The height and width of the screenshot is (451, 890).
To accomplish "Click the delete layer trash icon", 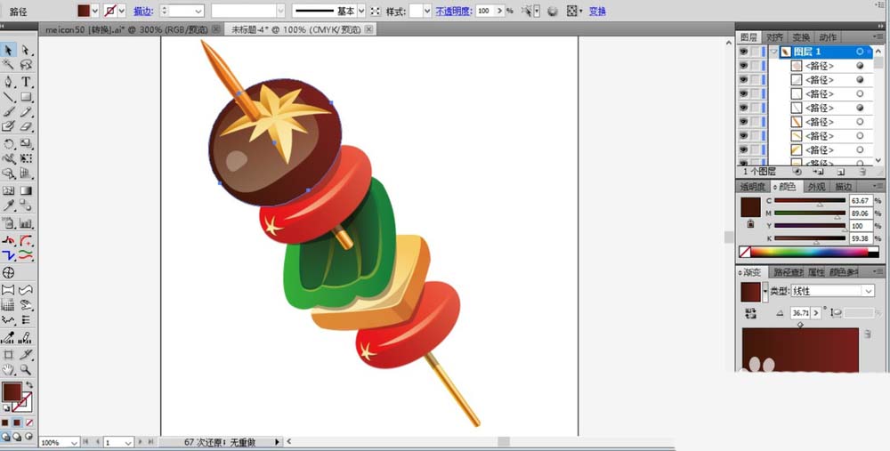I will tap(862, 172).
